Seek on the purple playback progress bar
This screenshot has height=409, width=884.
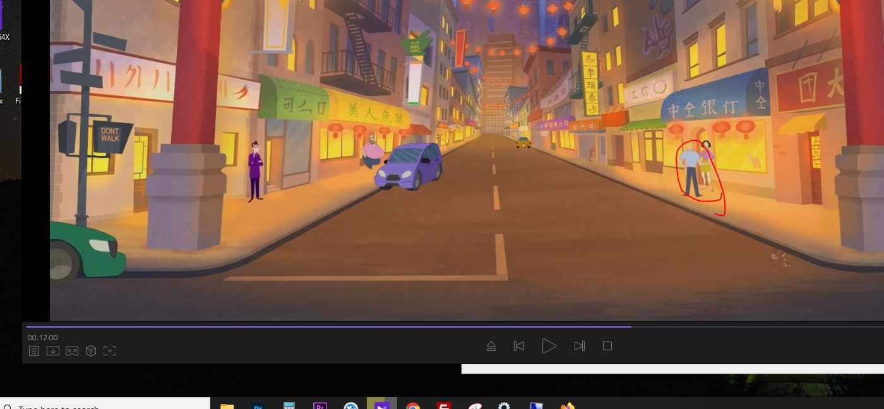point(328,326)
